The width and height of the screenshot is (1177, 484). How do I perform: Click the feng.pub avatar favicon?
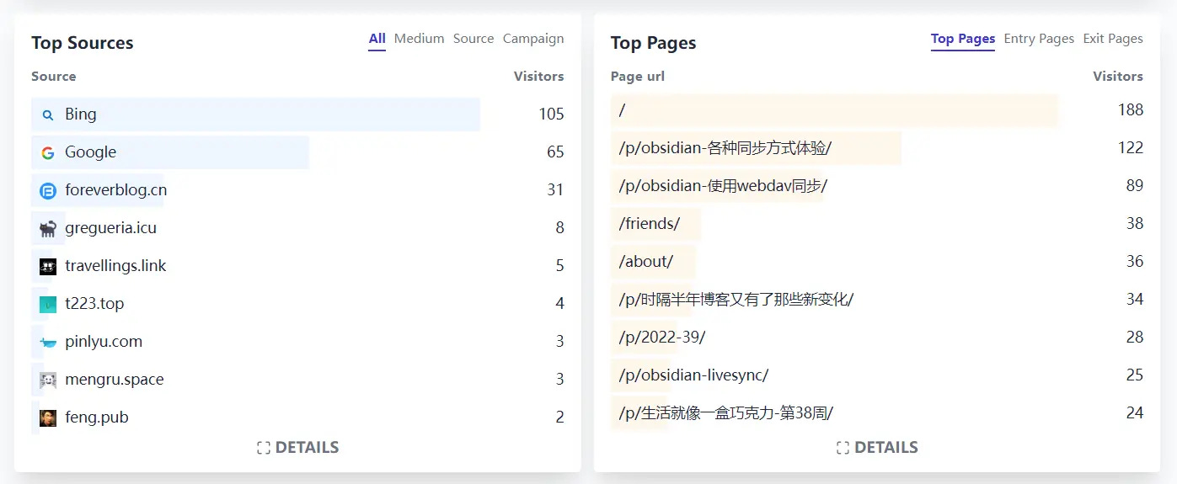(48, 418)
